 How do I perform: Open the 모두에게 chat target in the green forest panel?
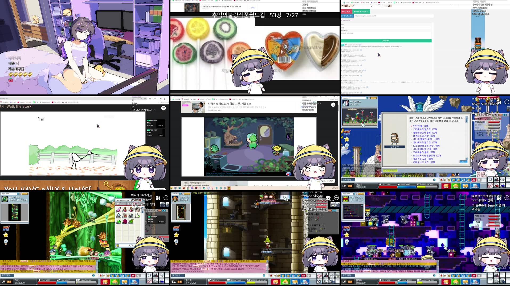(8, 275)
